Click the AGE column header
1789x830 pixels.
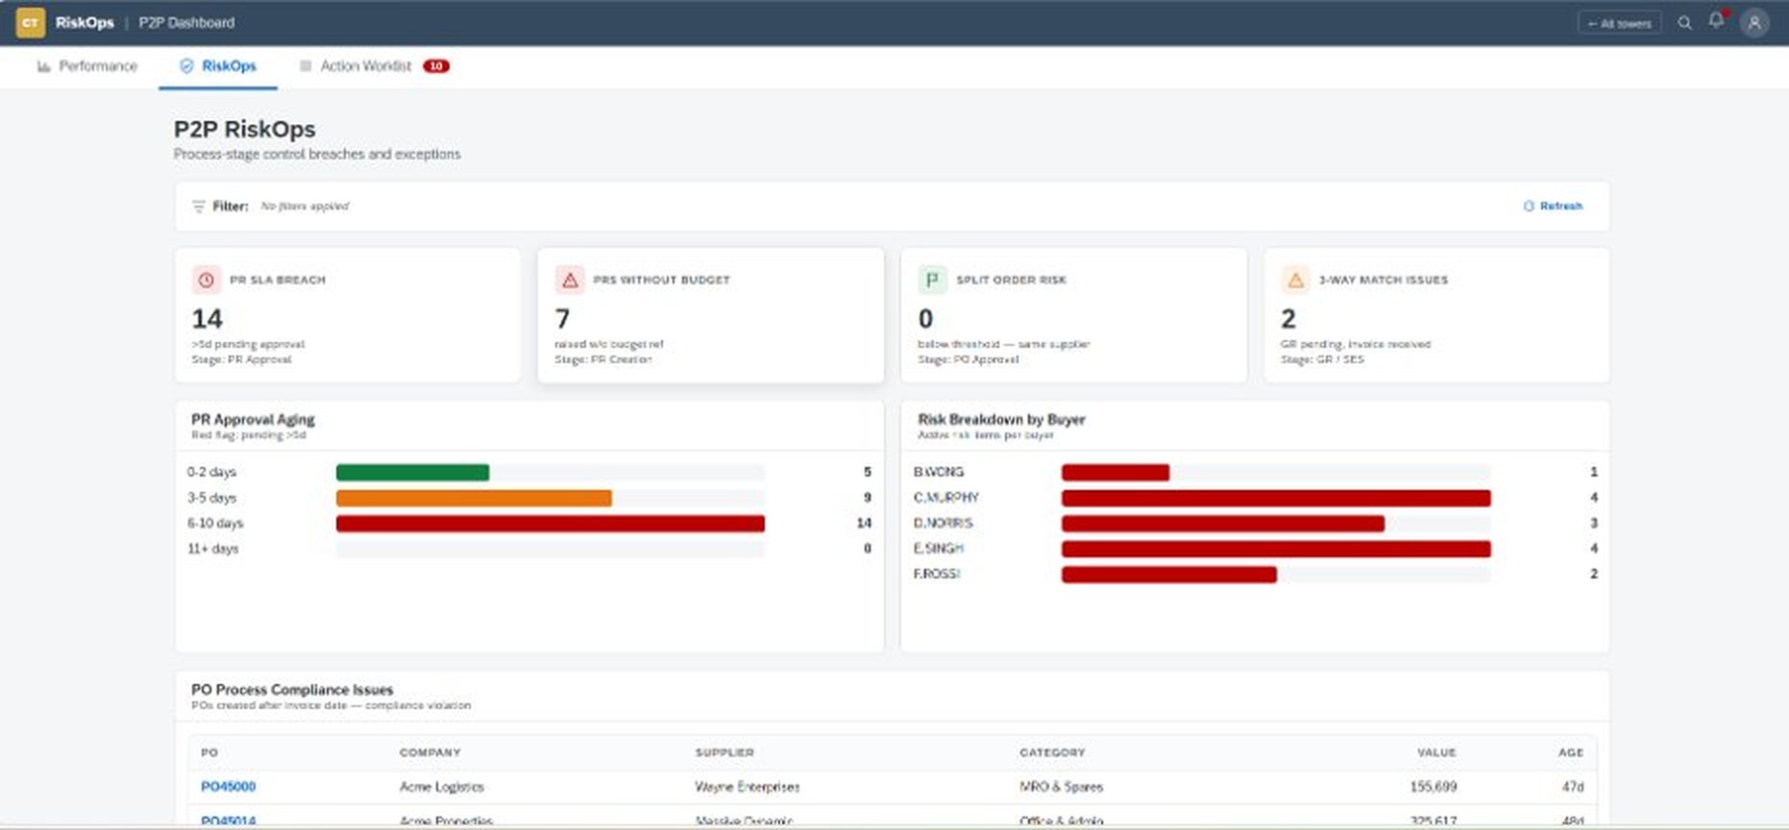[x=1571, y=753]
